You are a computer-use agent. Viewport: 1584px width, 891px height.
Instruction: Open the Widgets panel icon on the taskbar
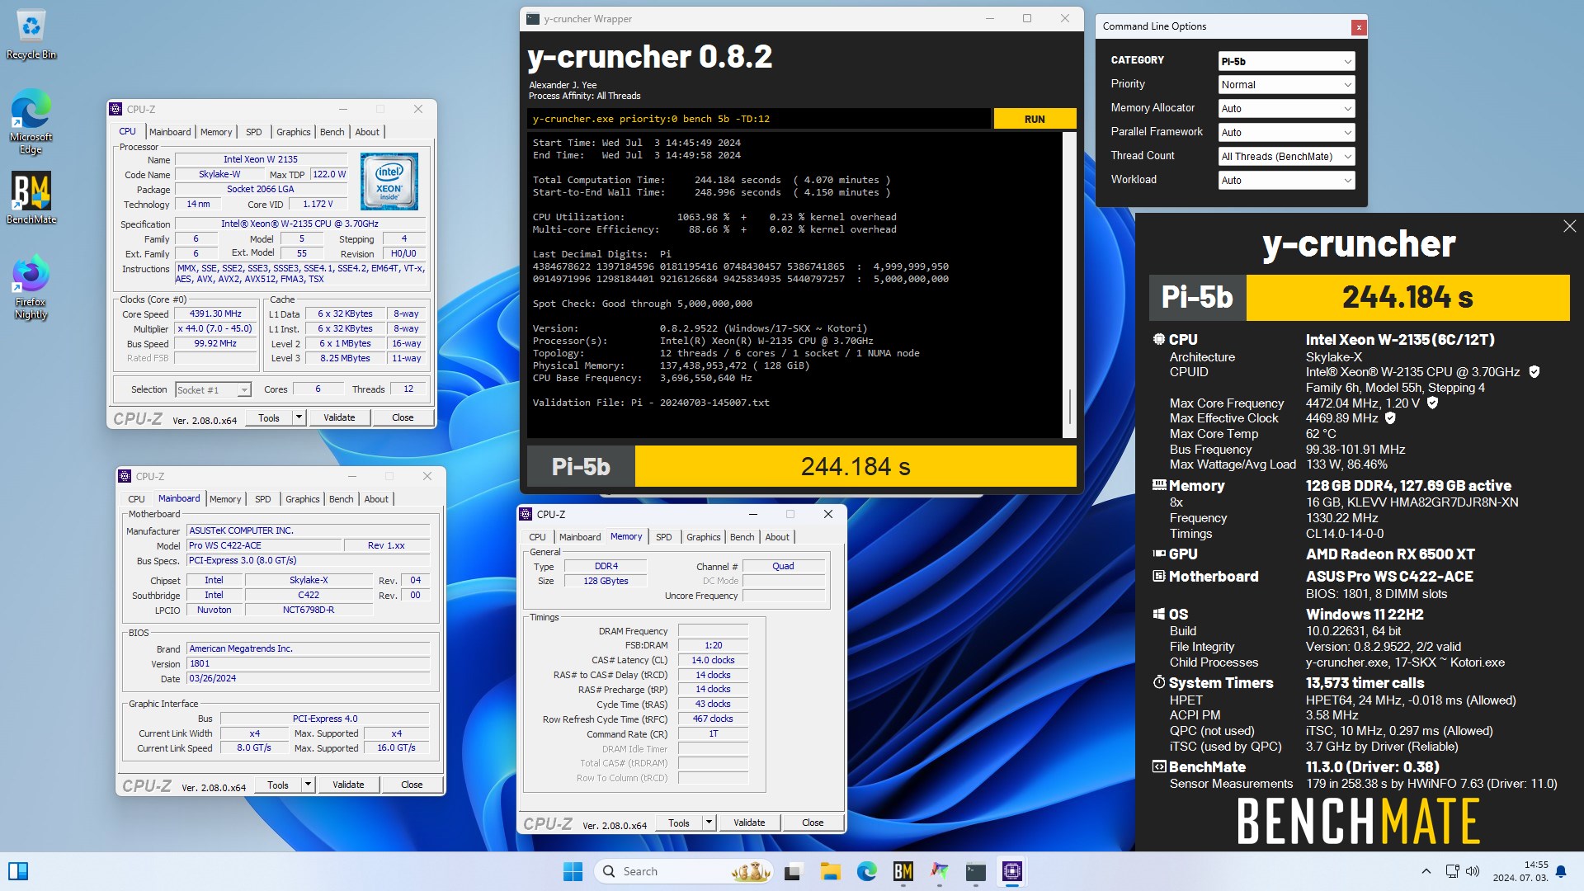pos(18,871)
